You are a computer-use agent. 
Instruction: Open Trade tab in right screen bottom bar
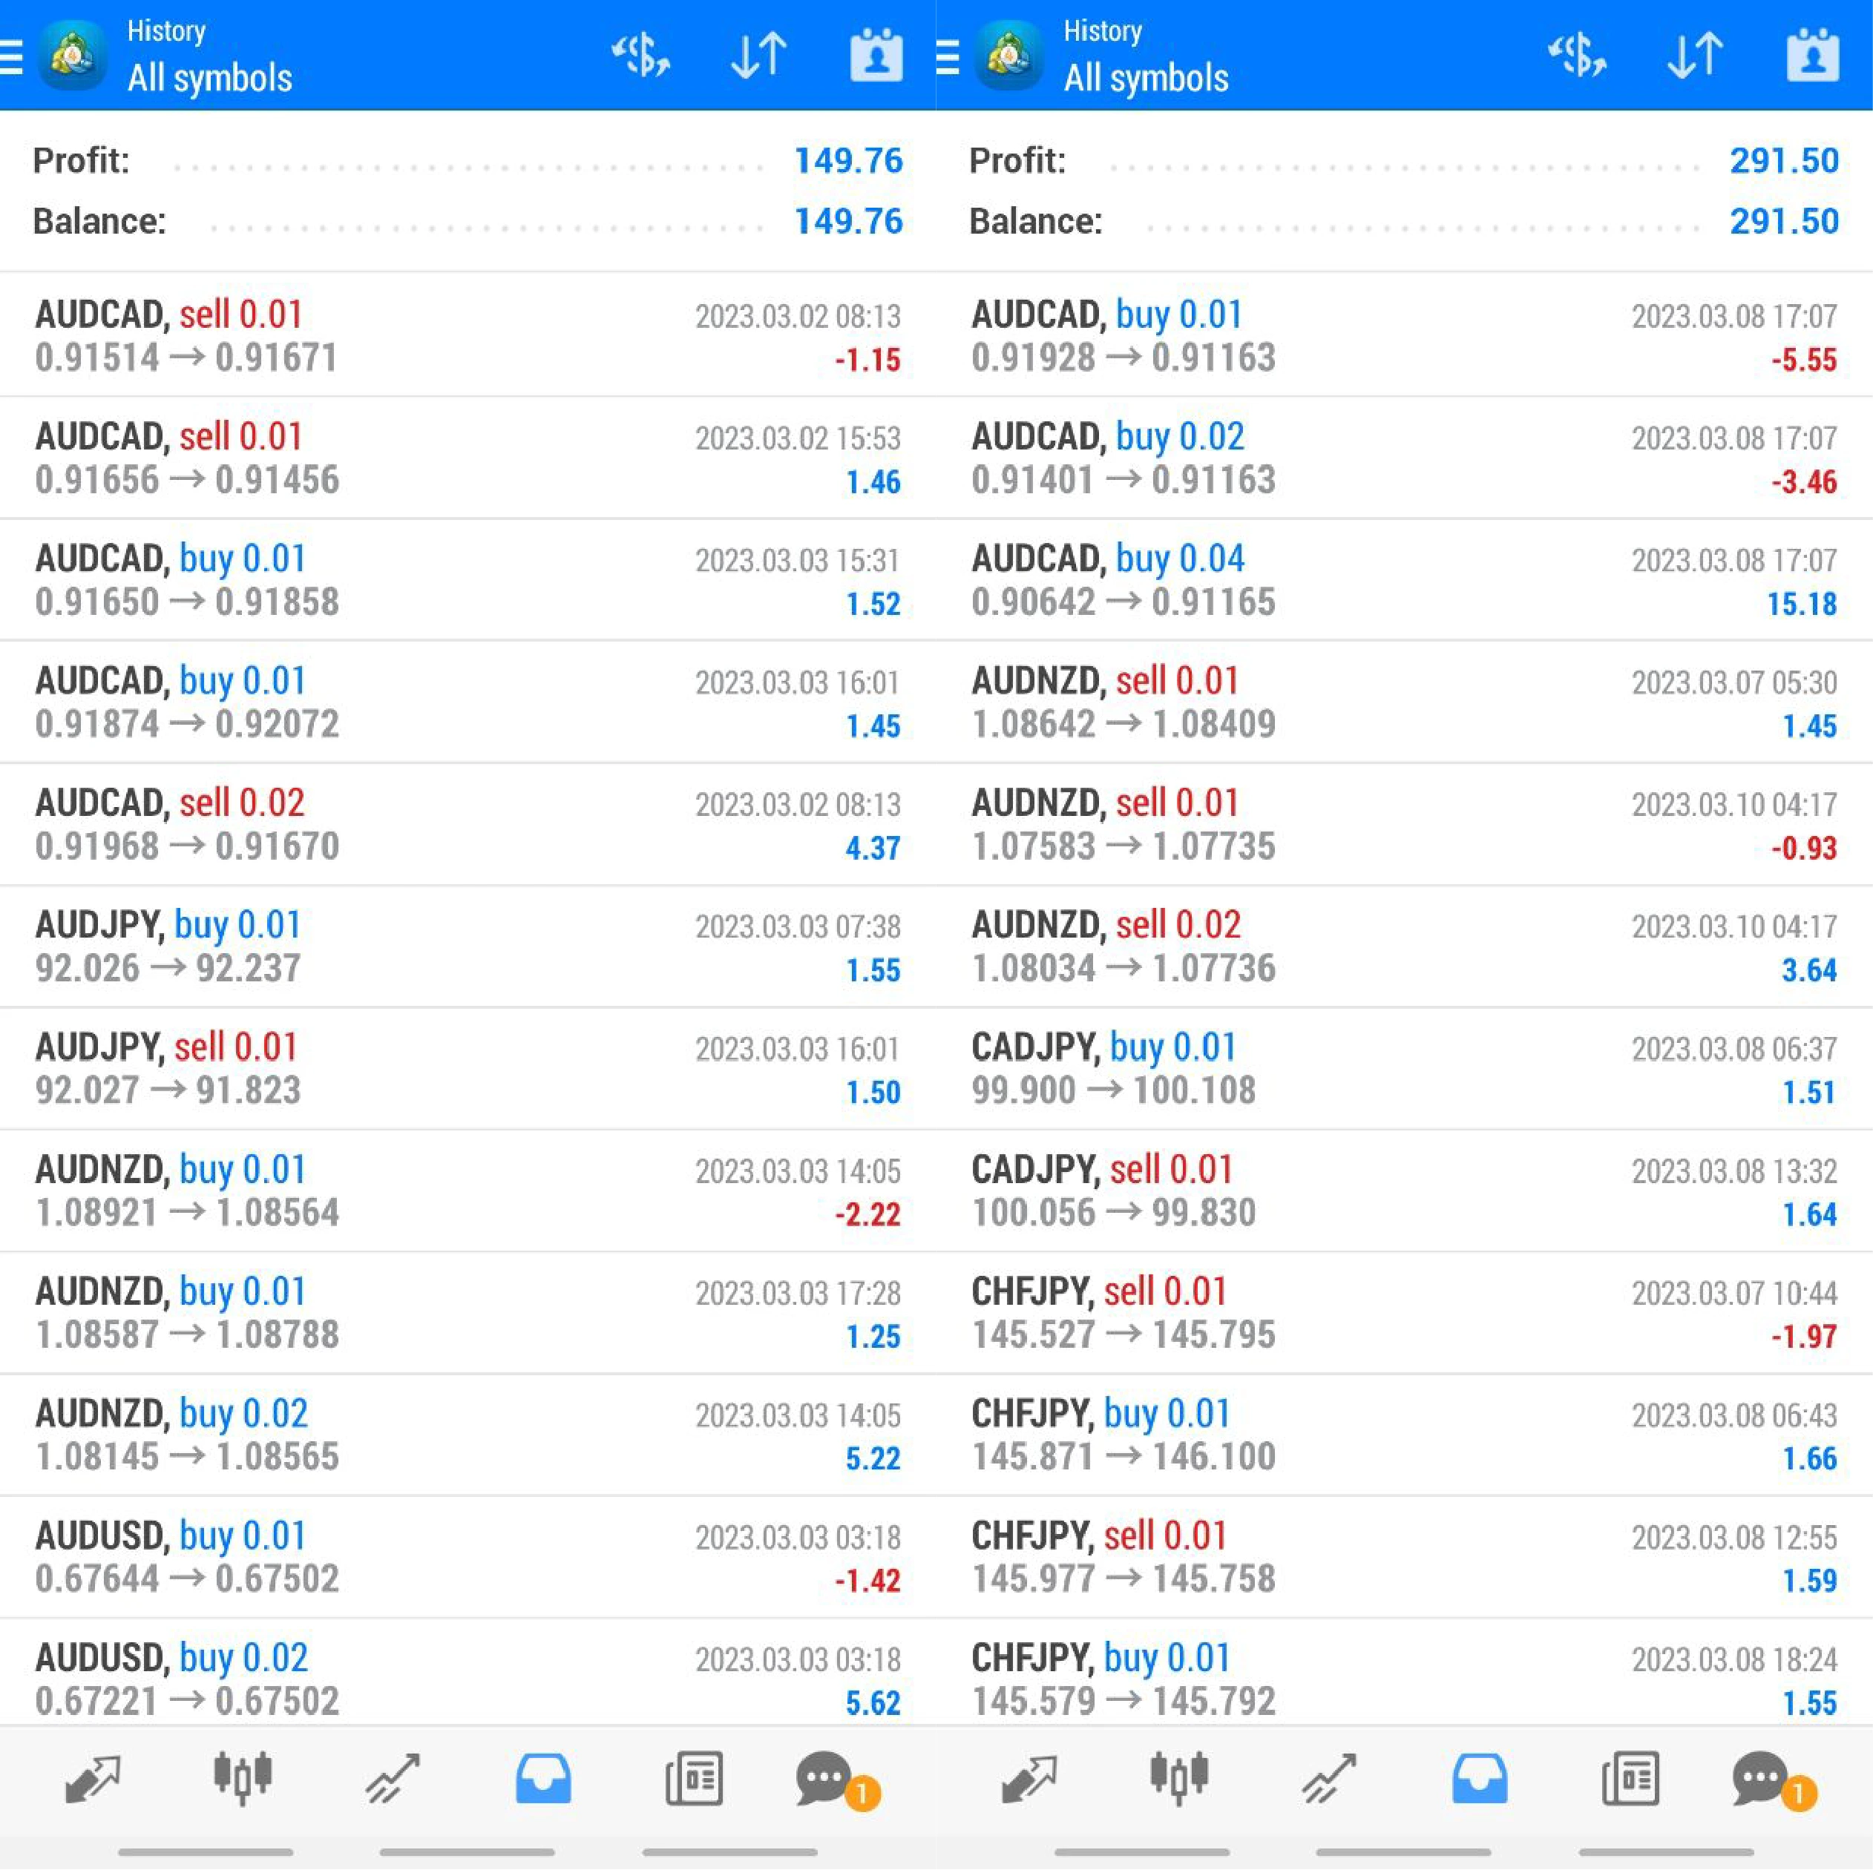[1329, 1779]
